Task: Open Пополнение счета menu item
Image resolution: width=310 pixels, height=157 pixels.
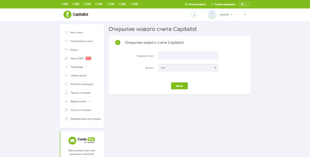Action: pos(82,41)
